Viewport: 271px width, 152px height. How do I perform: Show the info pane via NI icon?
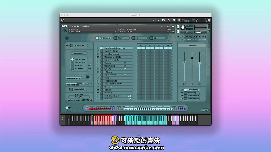click(x=208, y=20)
